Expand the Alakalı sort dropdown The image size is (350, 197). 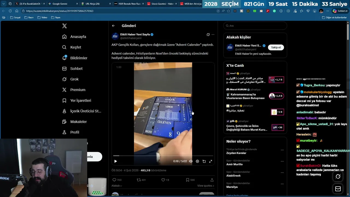point(117,186)
